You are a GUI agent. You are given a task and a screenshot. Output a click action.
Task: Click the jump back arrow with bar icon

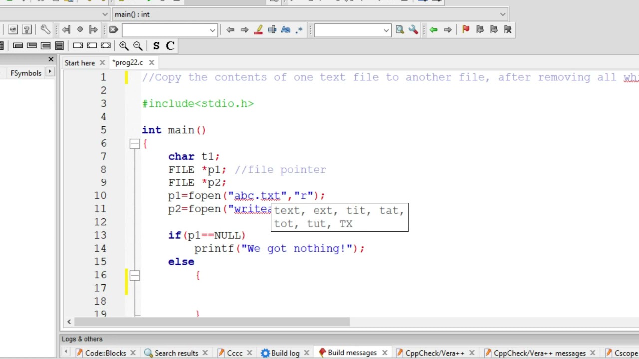pos(66,30)
